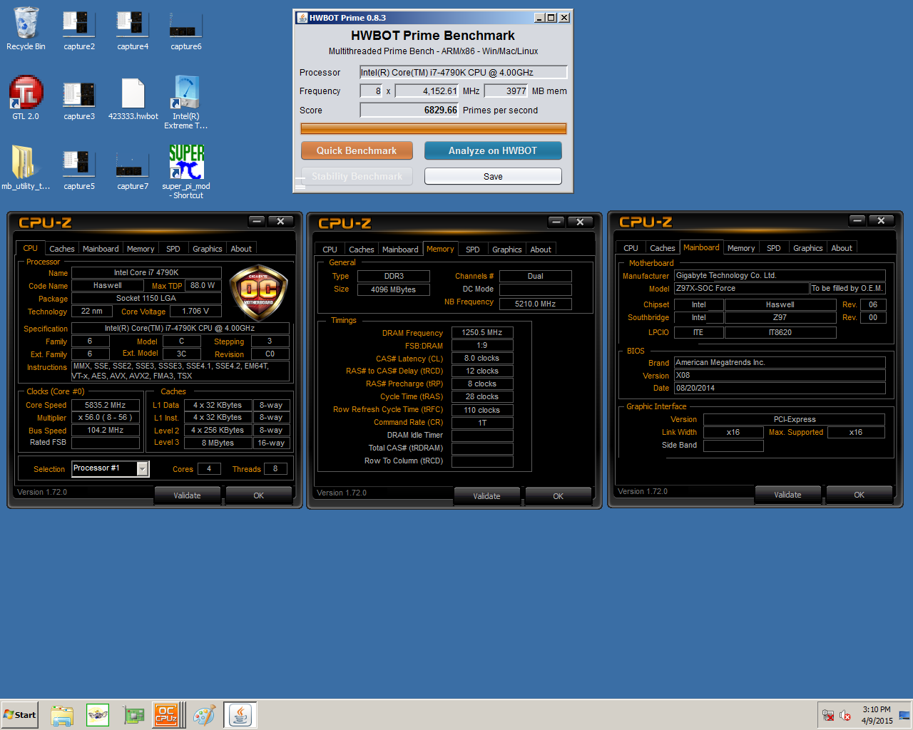Open mb_utility folder icon

point(26,168)
